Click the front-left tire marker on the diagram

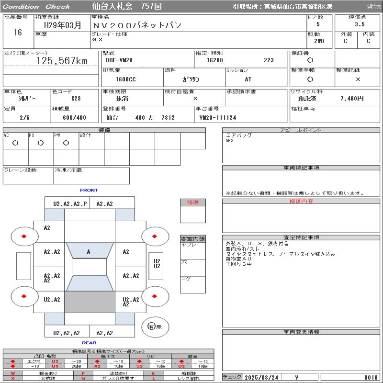pos(23,236)
